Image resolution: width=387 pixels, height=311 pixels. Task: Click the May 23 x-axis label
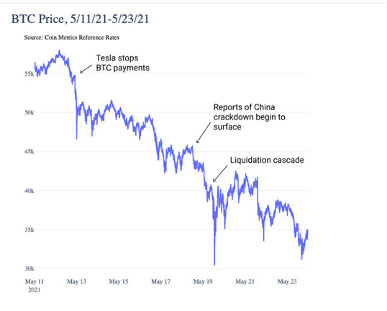point(287,281)
